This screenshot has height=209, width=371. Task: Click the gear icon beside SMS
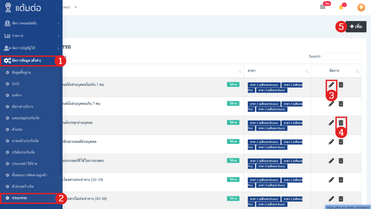pyautogui.click(x=8, y=84)
